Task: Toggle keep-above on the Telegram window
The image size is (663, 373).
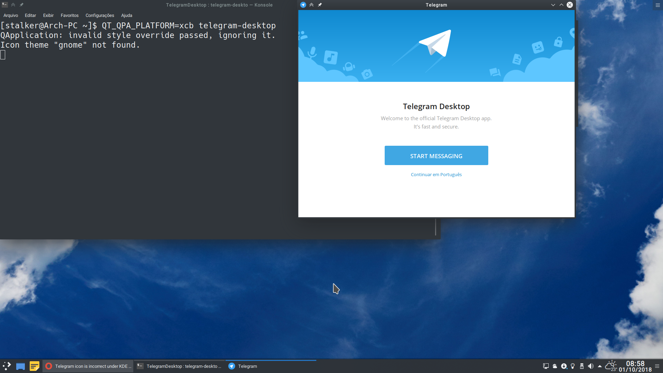Action: coord(311,5)
